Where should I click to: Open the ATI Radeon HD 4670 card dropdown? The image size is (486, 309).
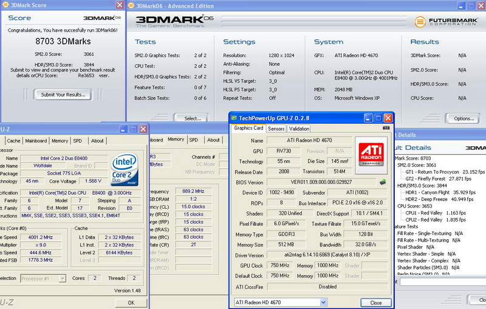point(323,302)
